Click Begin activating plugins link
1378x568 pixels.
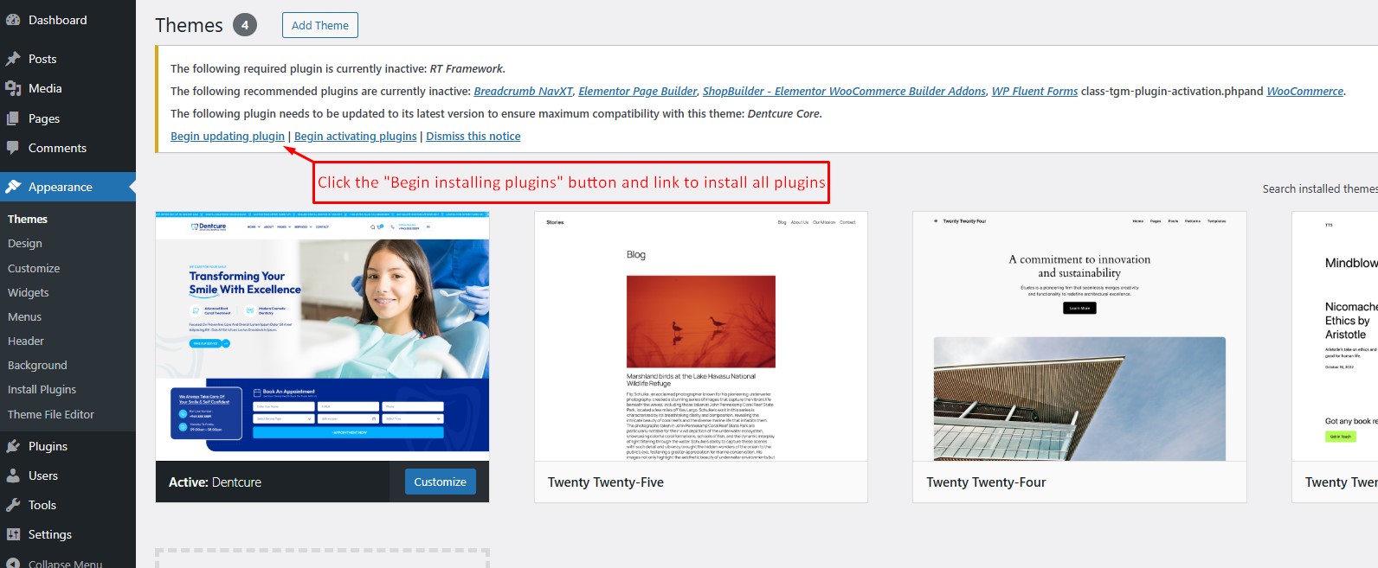click(356, 136)
